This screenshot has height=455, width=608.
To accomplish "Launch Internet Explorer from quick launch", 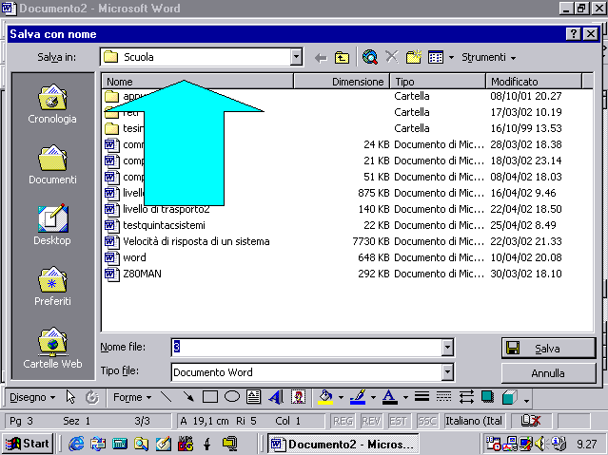I will tap(76, 444).
